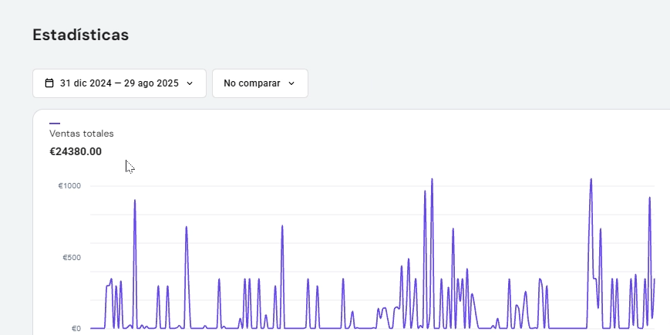Image resolution: width=670 pixels, height=335 pixels.
Task: Click the tall peak above €1000 near chart end
Action: click(591, 180)
